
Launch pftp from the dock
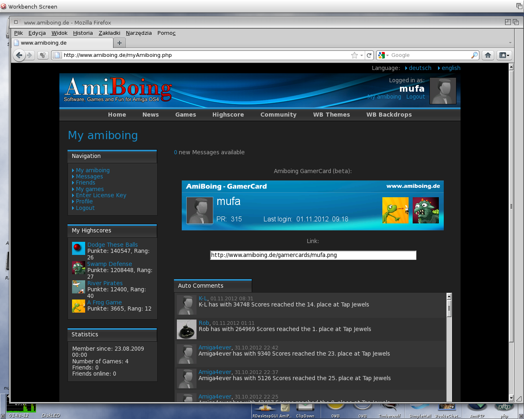coord(504,410)
